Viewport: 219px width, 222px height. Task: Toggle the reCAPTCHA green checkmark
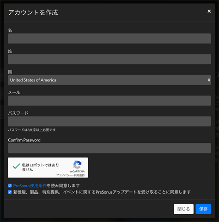16,166
